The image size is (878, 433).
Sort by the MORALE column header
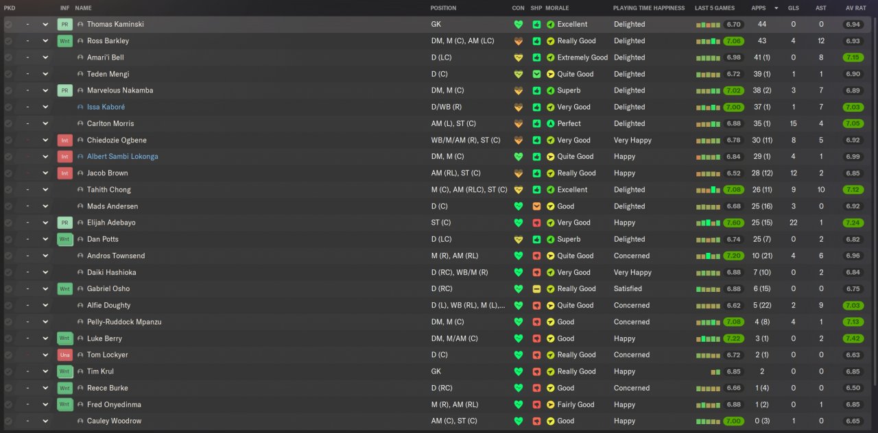[x=557, y=8]
